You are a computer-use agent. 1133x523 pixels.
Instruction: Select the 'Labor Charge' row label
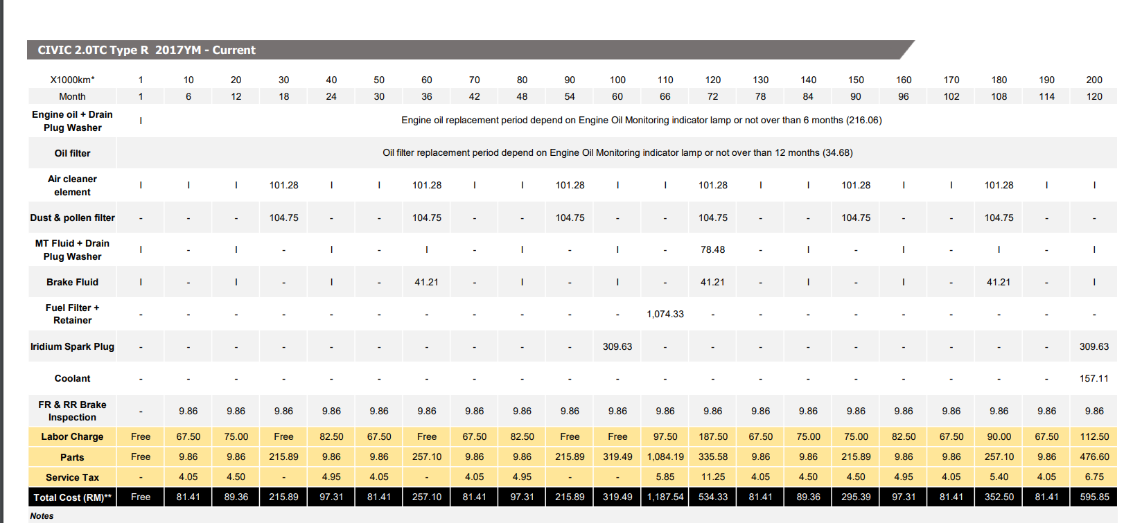pos(72,436)
